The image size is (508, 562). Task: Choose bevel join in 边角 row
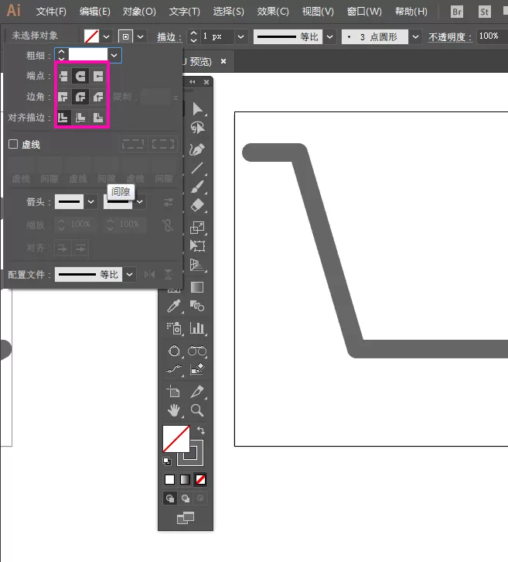pyautogui.click(x=97, y=97)
